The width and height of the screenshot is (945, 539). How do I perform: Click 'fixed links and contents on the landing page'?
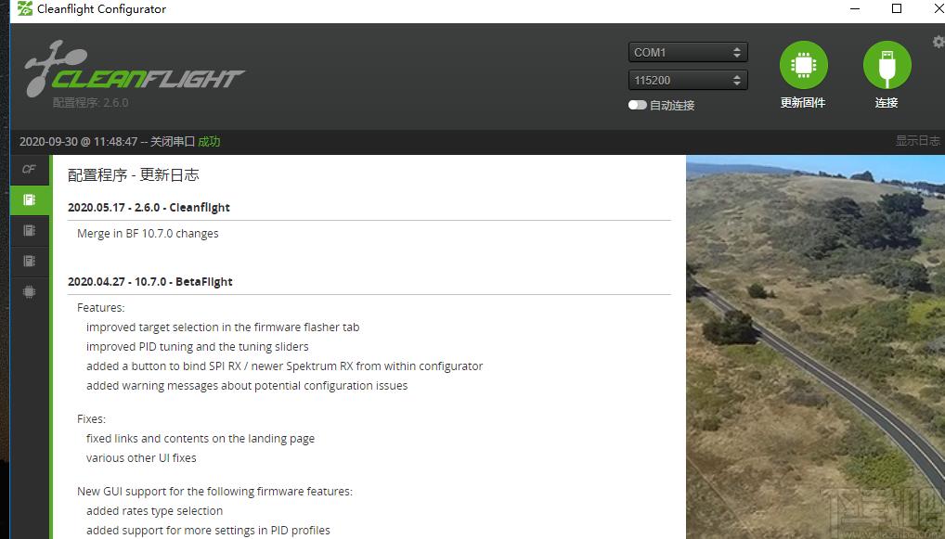(201, 439)
